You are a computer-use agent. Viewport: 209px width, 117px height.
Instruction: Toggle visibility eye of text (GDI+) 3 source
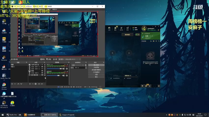point(42,67)
